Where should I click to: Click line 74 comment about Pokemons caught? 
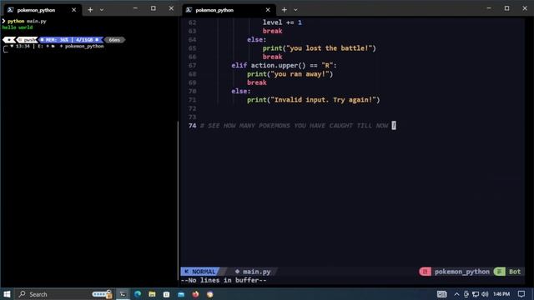click(x=295, y=126)
